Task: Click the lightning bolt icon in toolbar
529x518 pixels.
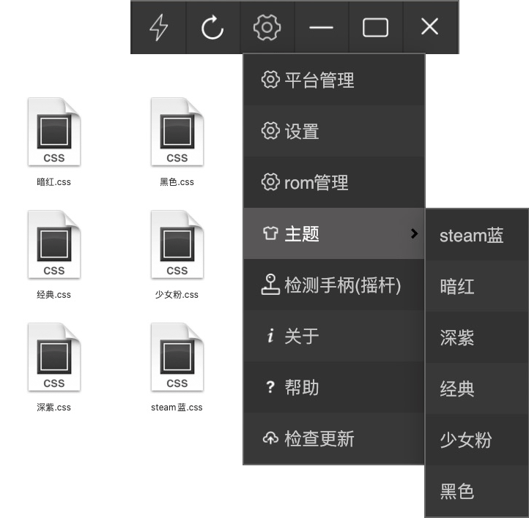Action: click(x=158, y=28)
